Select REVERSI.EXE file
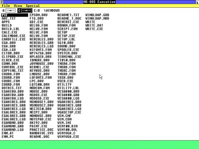The width and height of the screenshot is (199, 149). pos(69,22)
